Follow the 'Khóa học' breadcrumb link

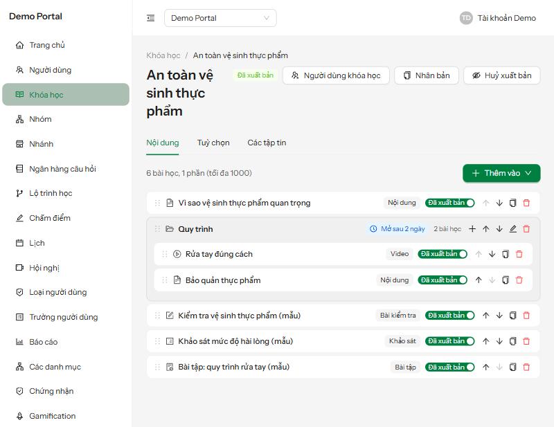163,55
